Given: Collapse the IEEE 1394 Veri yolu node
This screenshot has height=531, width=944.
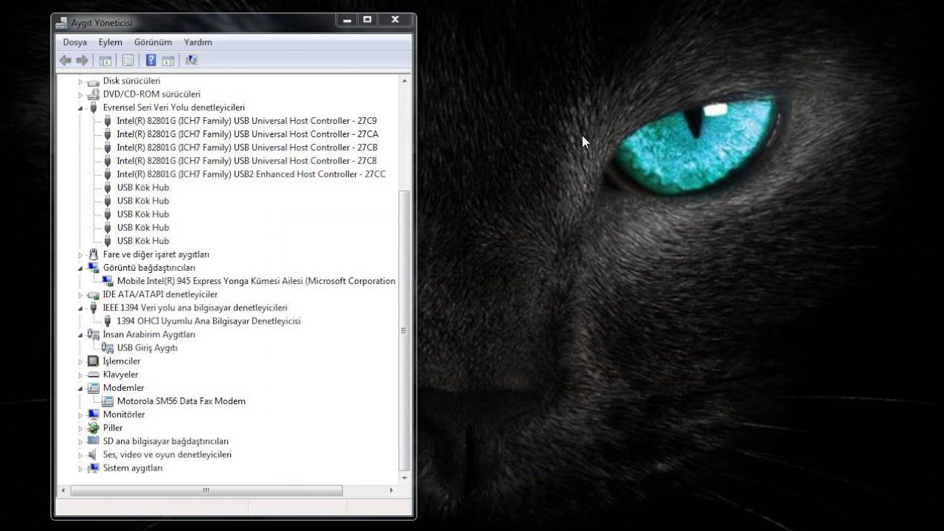Looking at the screenshot, I should 81,308.
